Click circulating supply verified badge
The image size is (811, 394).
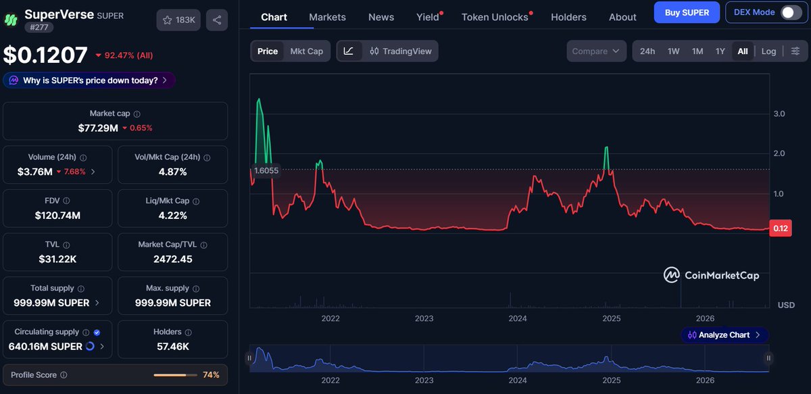97,333
